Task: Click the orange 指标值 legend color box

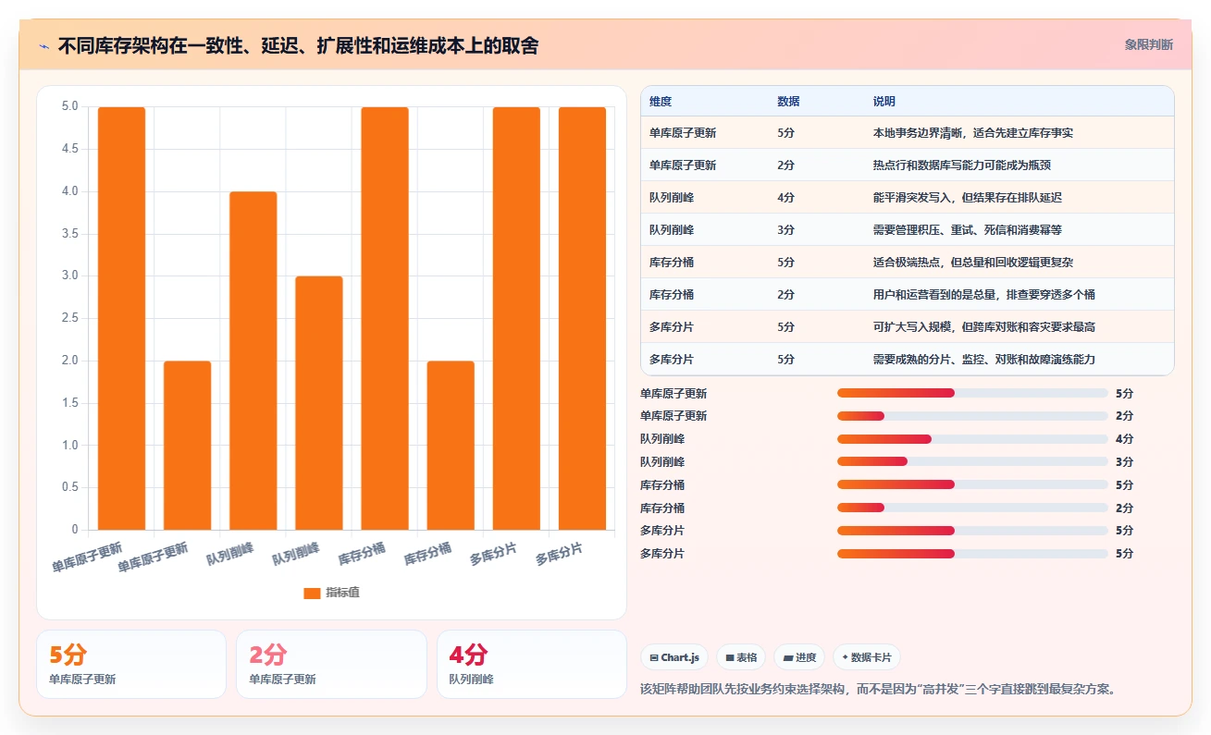Action: click(312, 593)
